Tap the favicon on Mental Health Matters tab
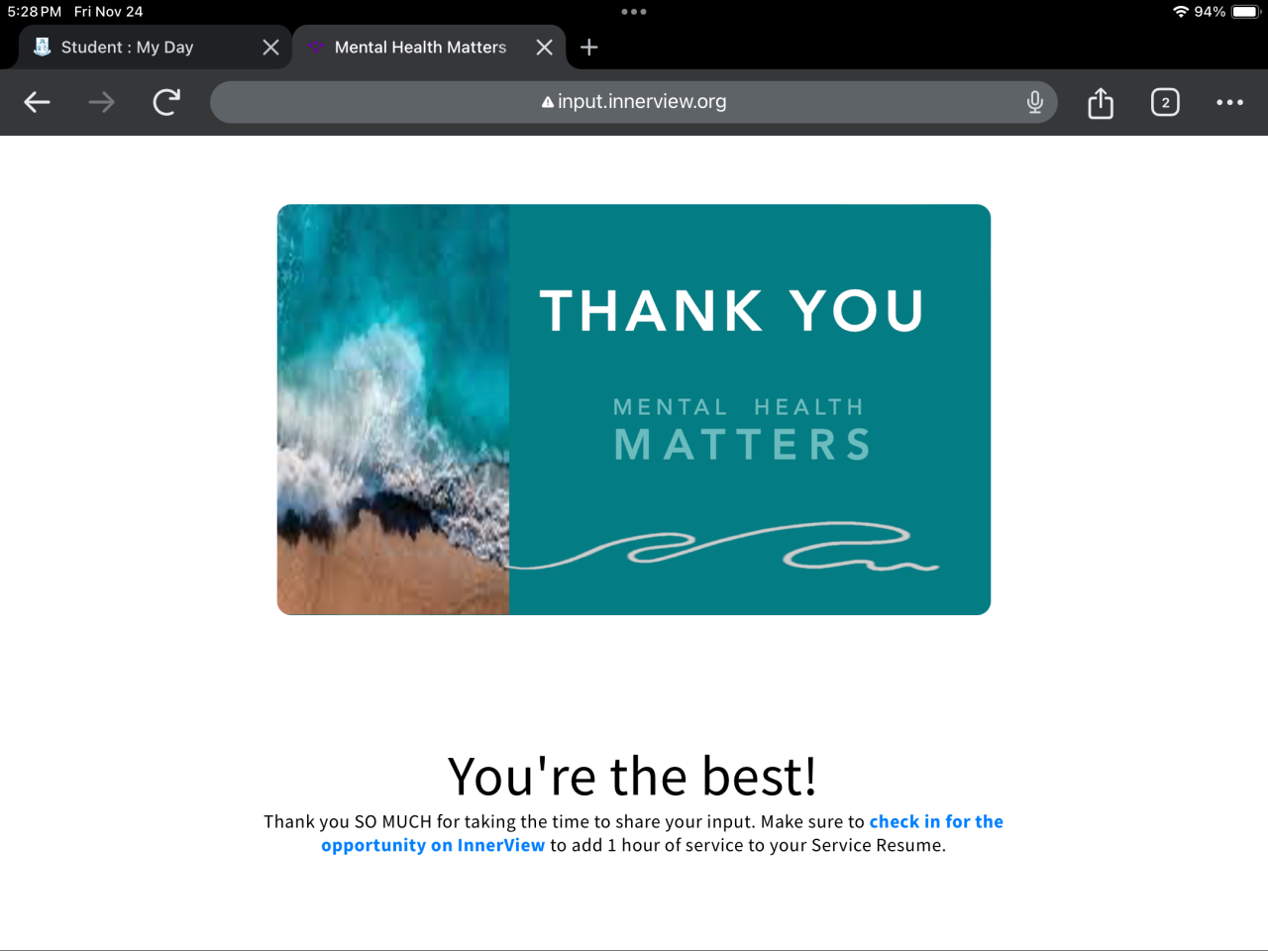1268x951 pixels. point(315,47)
